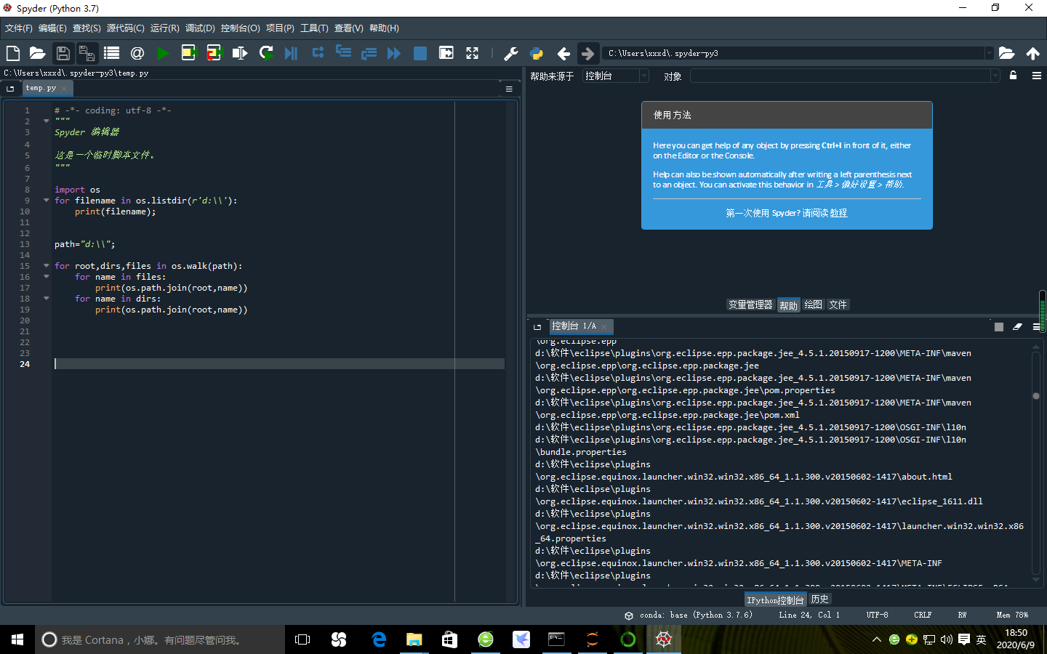Open Windows Start menu

tap(17, 639)
